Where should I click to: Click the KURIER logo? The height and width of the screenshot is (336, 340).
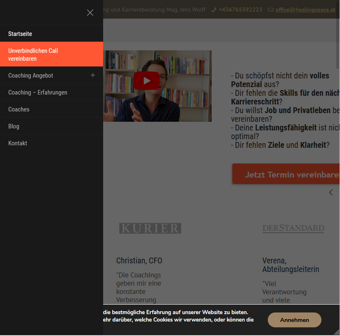pyautogui.click(x=150, y=228)
